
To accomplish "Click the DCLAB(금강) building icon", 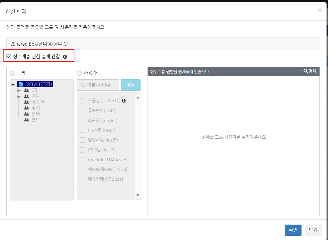I will coord(21,84).
